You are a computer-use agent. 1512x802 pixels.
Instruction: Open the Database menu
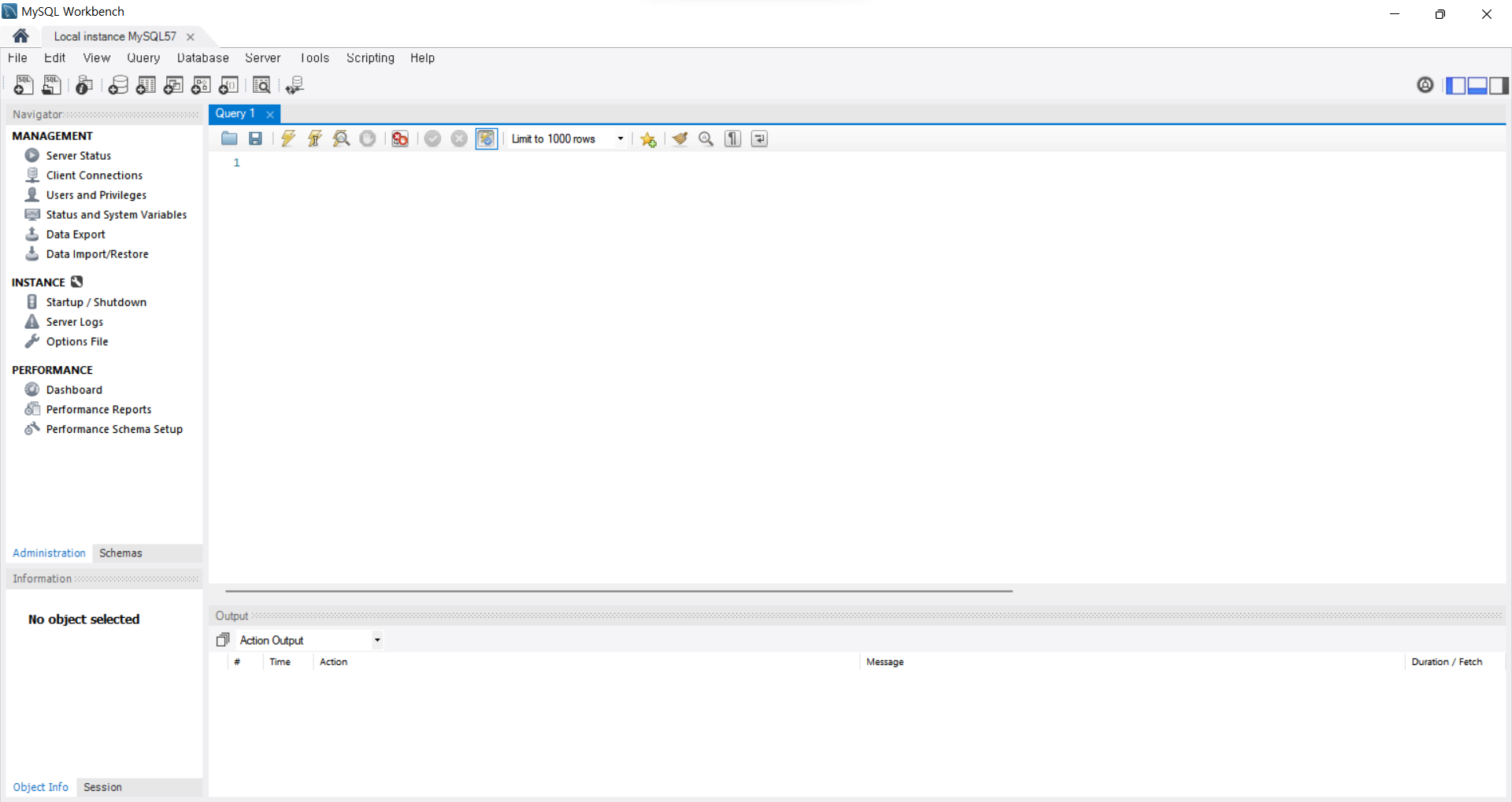(x=203, y=58)
